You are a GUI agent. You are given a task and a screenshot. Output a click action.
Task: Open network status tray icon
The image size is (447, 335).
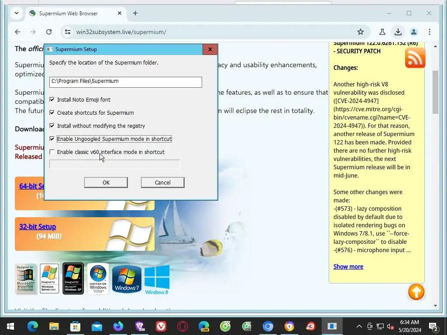click(380, 326)
